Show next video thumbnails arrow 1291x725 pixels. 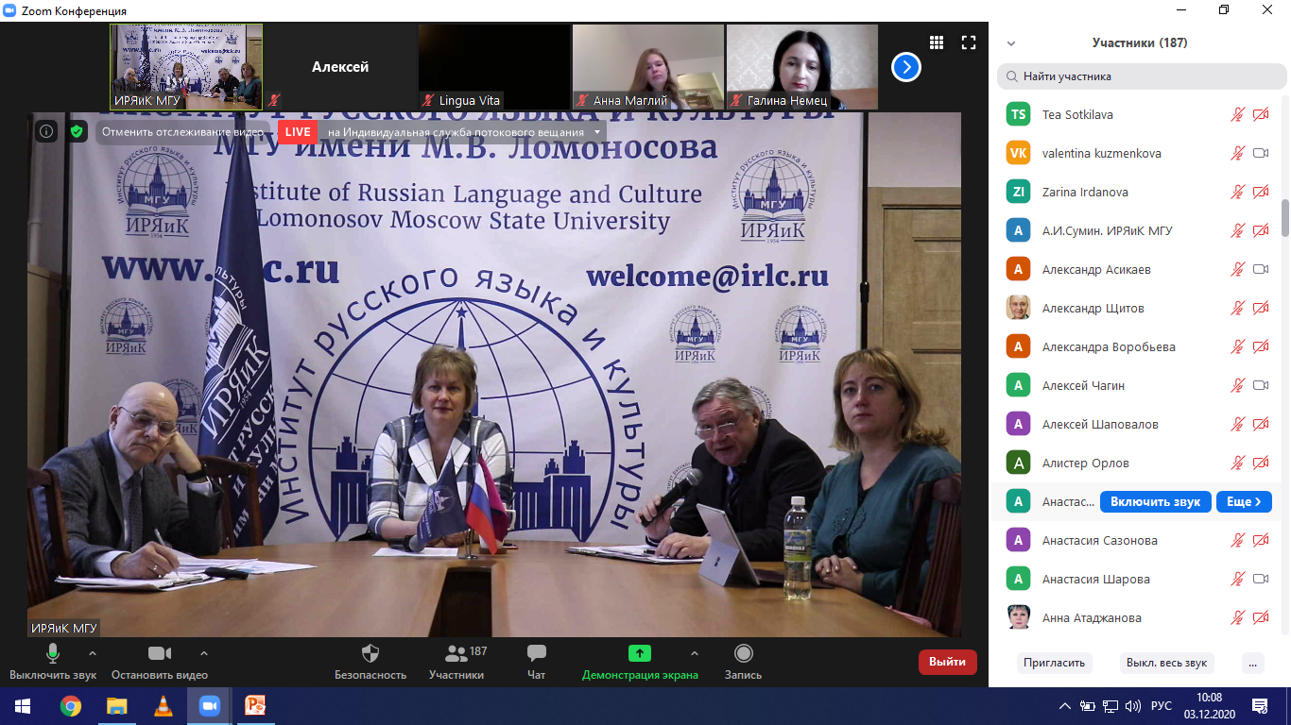coord(906,67)
